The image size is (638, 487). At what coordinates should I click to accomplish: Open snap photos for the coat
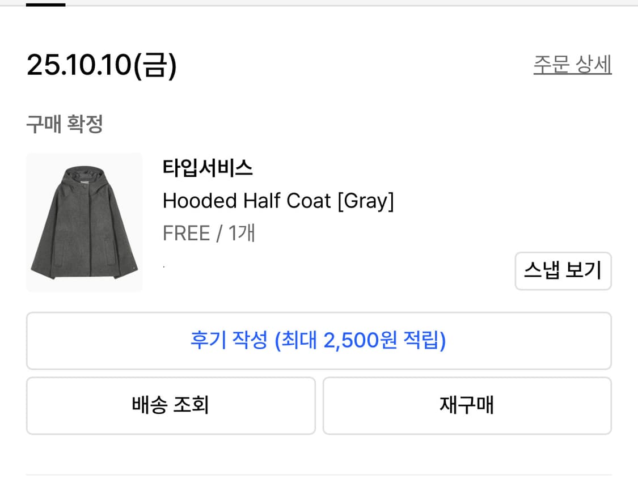pyautogui.click(x=563, y=271)
